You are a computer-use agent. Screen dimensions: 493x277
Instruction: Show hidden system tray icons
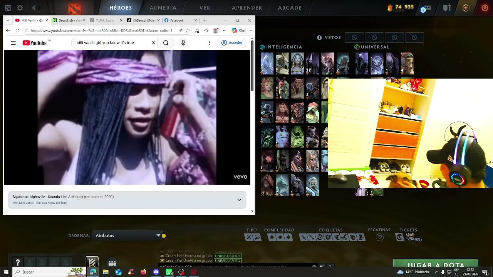436,272
